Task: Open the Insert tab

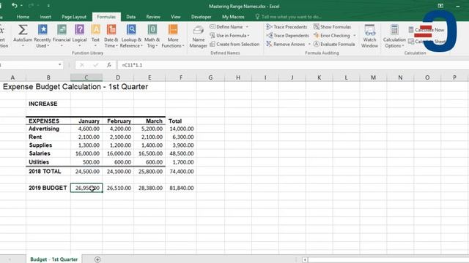Action: tap(45, 17)
